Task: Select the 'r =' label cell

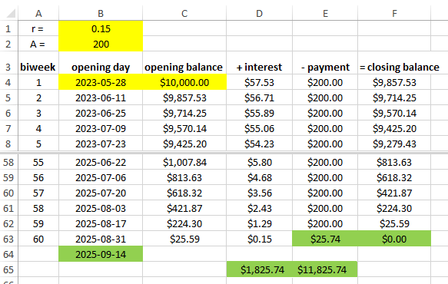Action: pyautogui.click(x=38, y=28)
